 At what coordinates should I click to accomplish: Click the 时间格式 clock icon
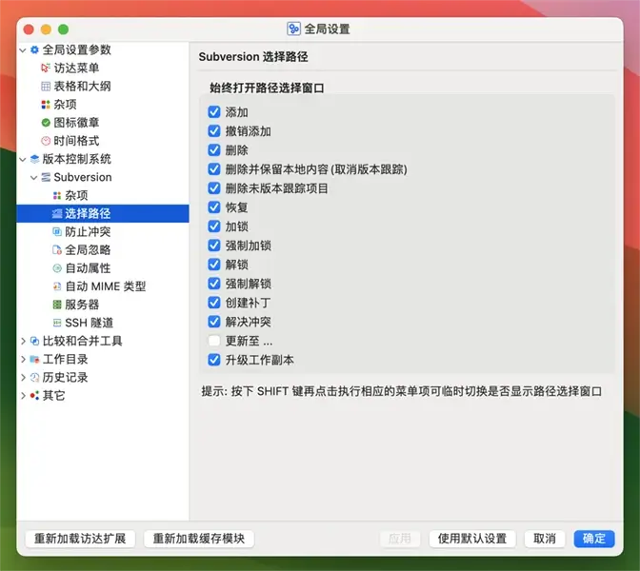(x=46, y=141)
